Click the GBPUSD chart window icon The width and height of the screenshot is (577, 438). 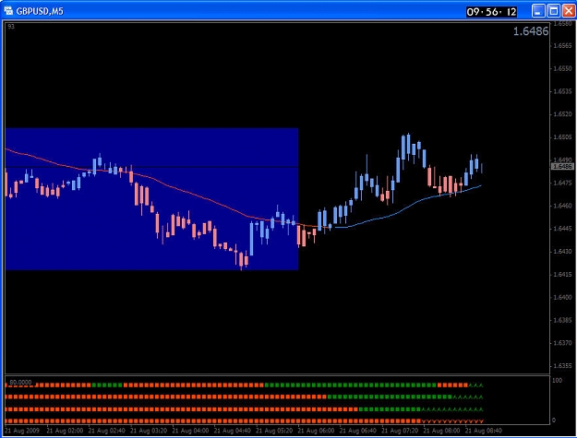[x=8, y=11]
